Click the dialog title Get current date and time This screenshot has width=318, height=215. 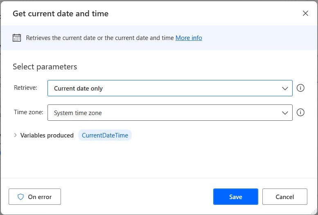coord(61,13)
